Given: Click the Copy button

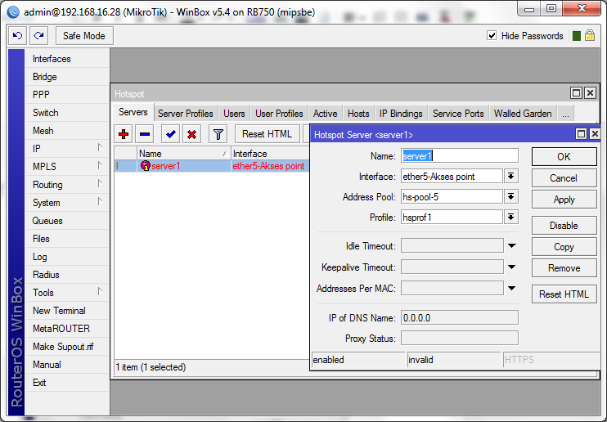Looking at the screenshot, I should (x=564, y=247).
